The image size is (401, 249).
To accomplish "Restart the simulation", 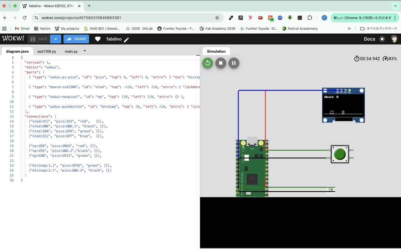I will pos(208,63).
